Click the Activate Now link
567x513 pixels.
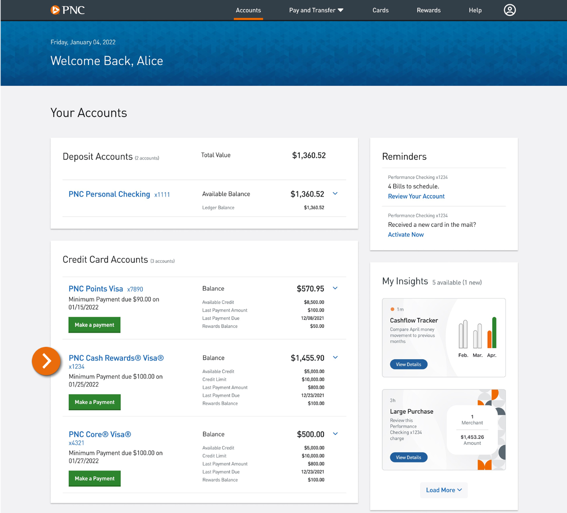[406, 235]
